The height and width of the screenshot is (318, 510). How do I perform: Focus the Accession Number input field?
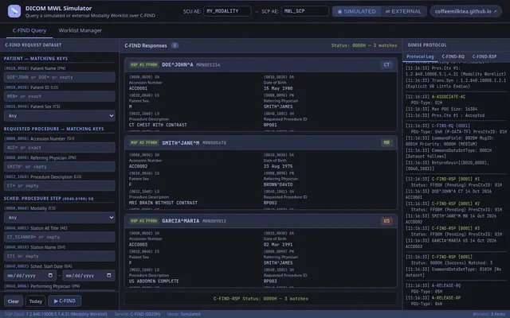pos(60,148)
